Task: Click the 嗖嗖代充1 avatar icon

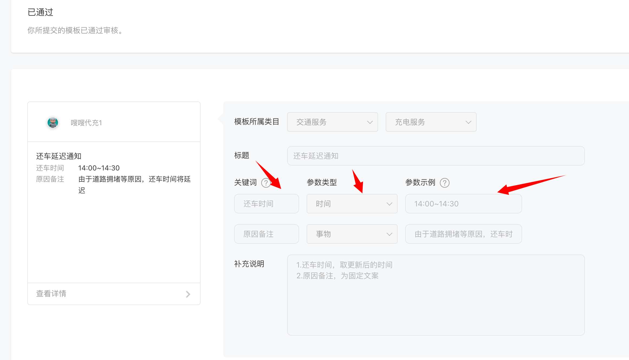Action: pyautogui.click(x=53, y=123)
